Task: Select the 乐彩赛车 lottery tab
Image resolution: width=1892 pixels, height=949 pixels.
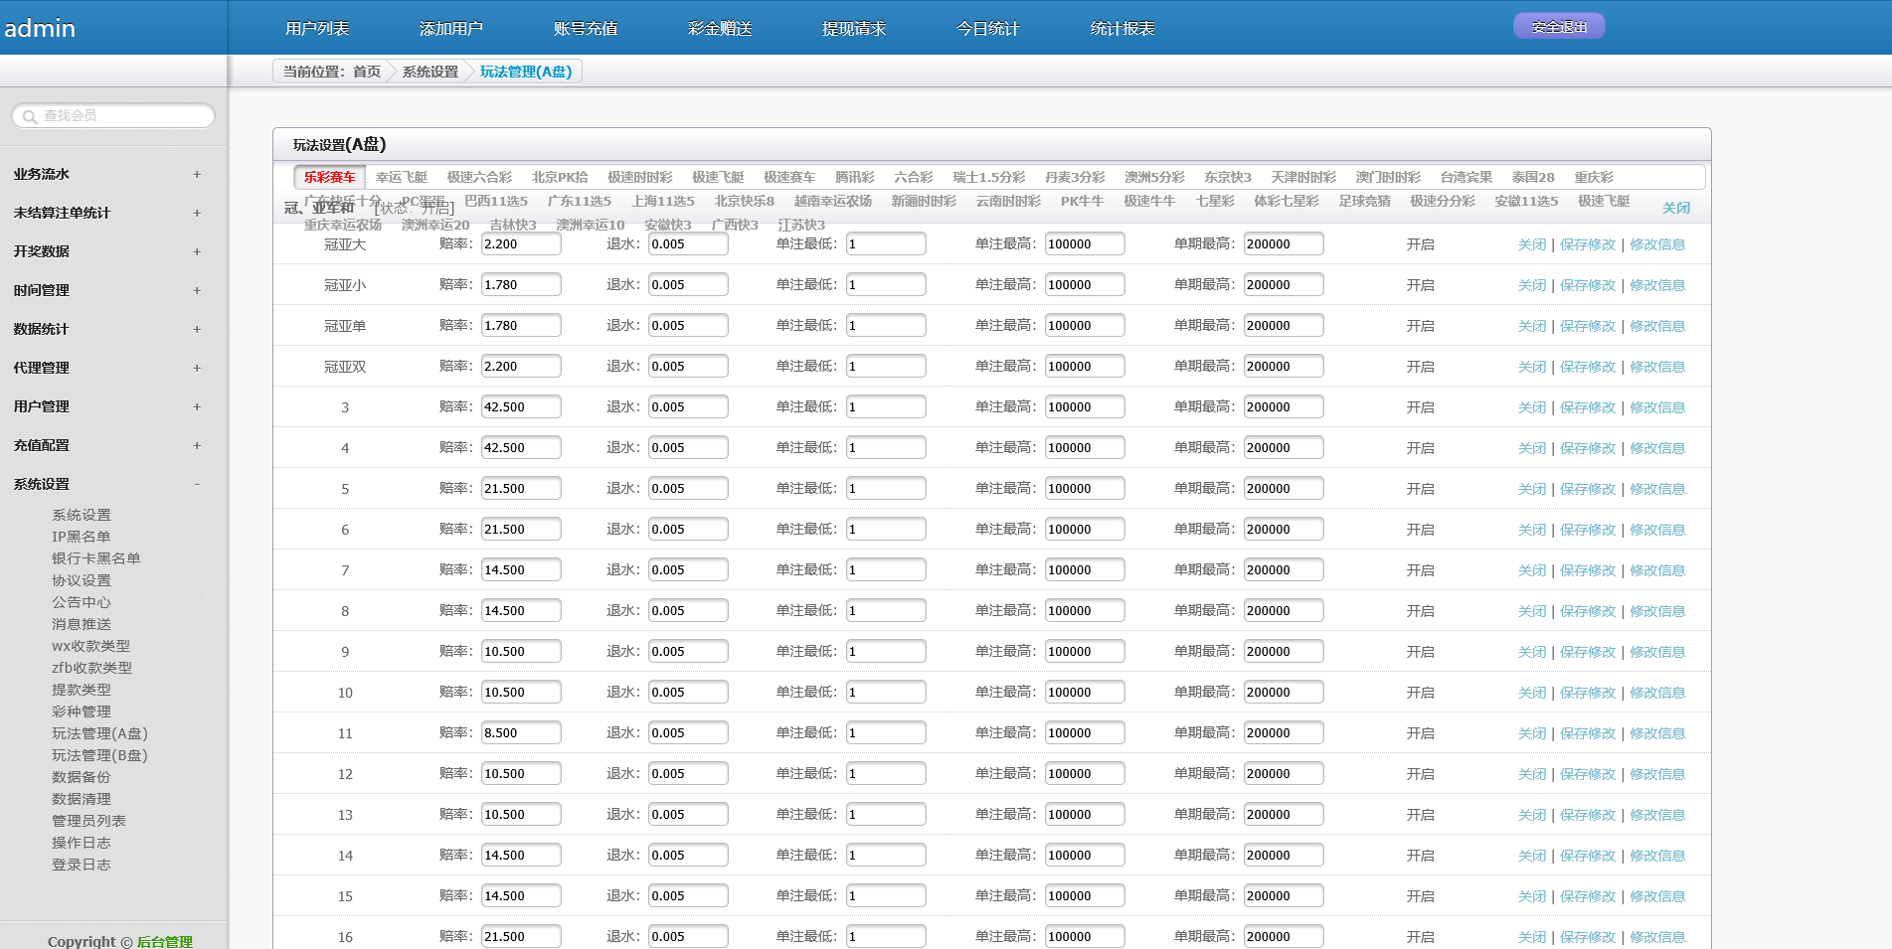Action: point(329,177)
